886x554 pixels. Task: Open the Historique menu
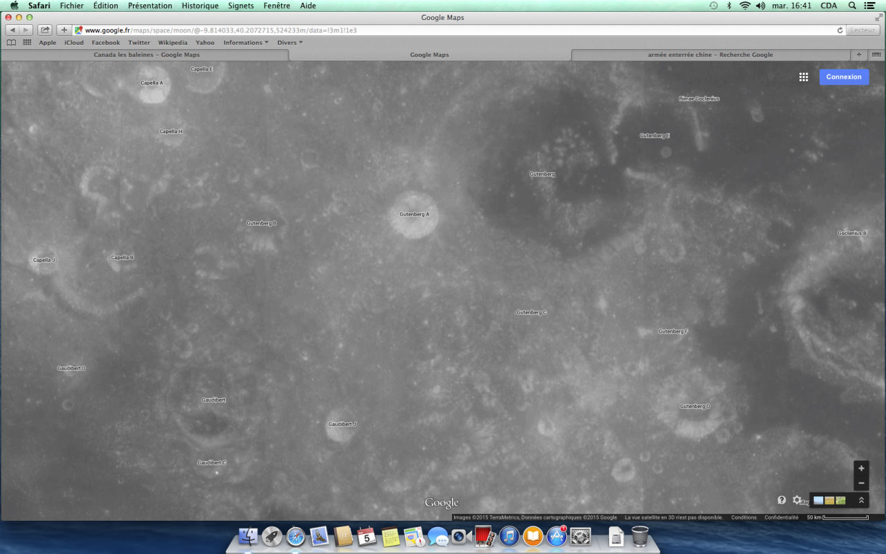coord(200,6)
